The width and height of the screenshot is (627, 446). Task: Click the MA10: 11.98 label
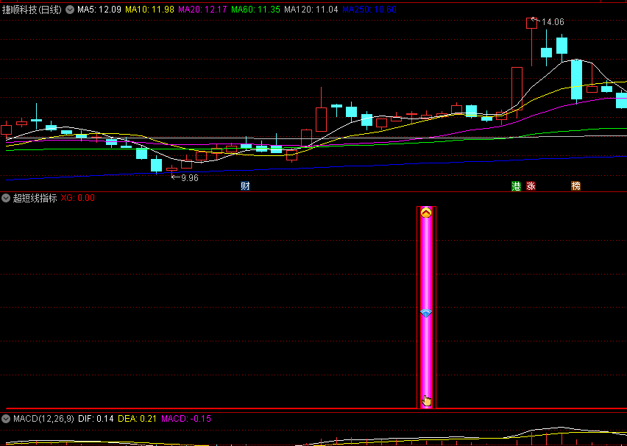[149, 10]
